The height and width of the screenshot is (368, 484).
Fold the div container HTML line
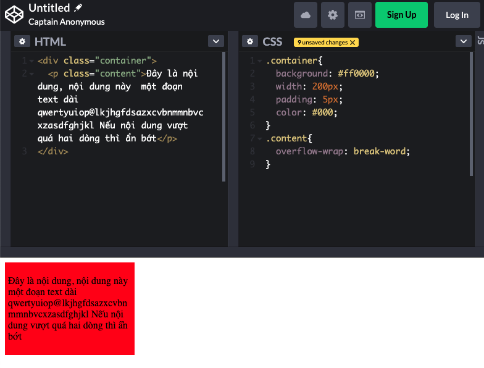pyautogui.click(x=31, y=61)
